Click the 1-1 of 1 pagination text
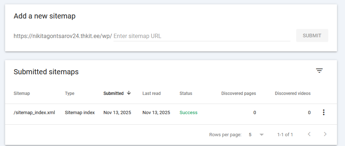Image resolution: width=345 pixels, height=146 pixels. 285,134
